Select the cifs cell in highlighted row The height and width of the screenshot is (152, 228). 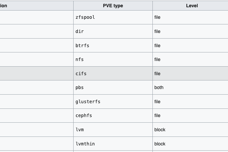(81, 74)
